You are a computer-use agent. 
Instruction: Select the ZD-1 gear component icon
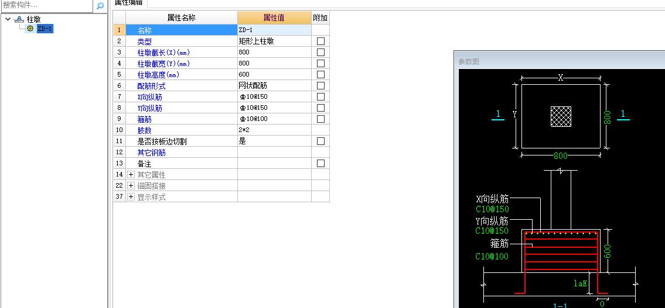pyautogui.click(x=30, y=29)
